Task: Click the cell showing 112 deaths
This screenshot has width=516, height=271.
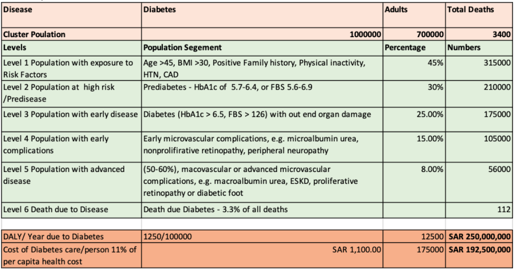Action: (x=479, y=210)
